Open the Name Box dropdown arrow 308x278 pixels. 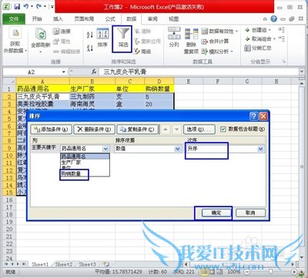pyautogui.click(x=64, y=72)
